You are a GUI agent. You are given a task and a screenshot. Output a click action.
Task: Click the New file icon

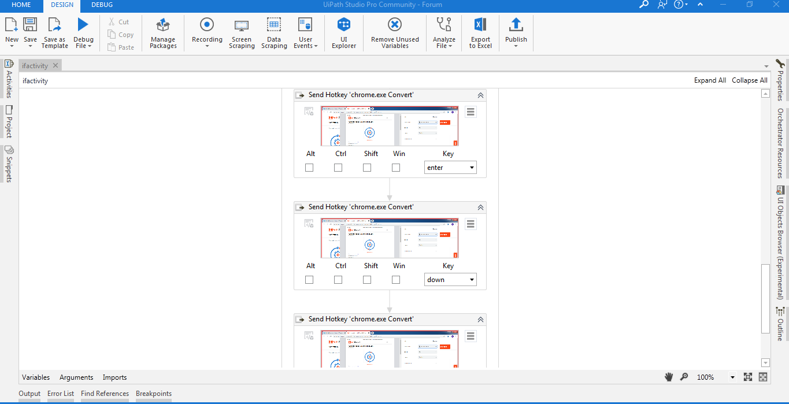coord(12,25)
